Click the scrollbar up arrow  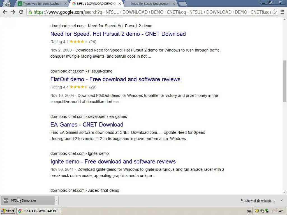[285, 20]
